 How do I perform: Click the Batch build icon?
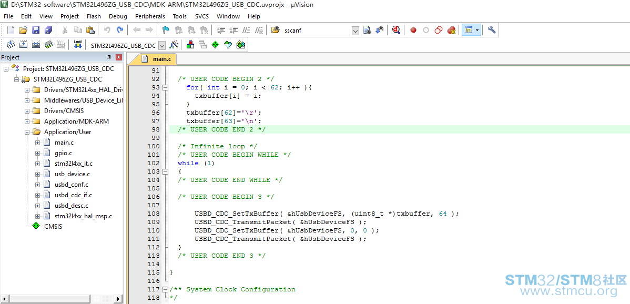48,45
